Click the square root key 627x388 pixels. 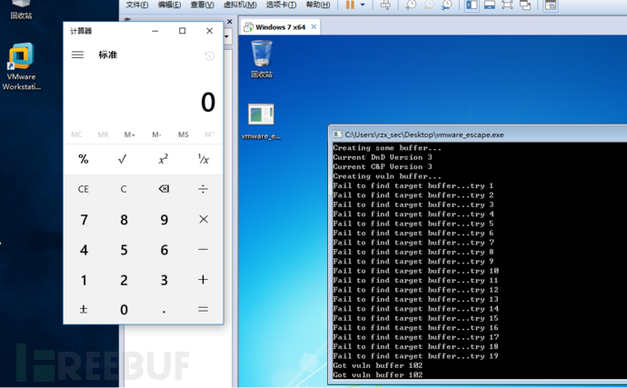(123, 159)
